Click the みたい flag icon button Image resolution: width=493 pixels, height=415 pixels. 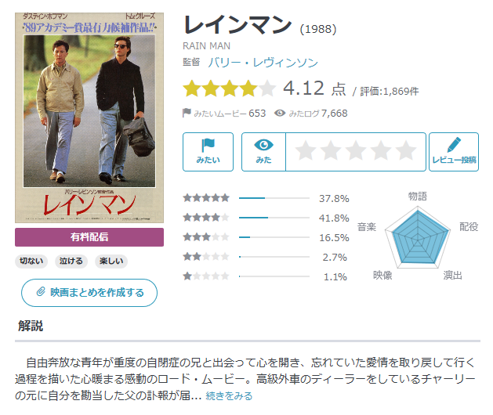point(208,152)
